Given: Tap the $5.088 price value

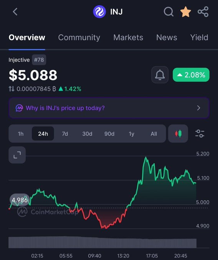Looking at the screenshot, I should (x=33, y=75).
